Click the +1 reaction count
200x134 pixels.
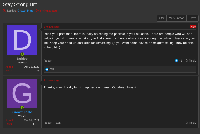point(180,61)
